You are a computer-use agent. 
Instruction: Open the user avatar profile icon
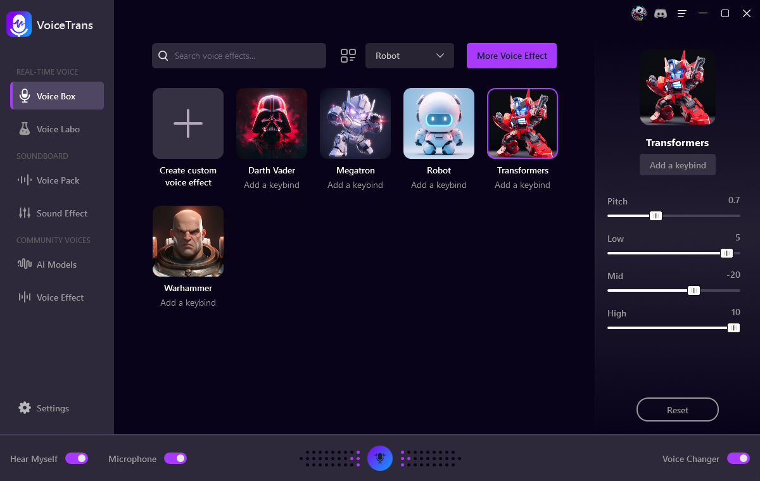coord(639,13)
